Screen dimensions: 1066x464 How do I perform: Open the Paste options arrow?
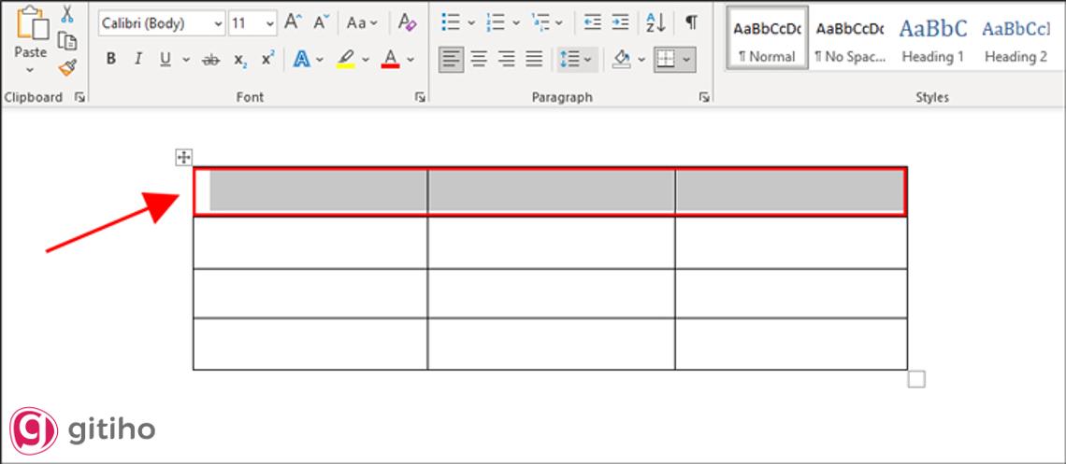(31, 70)
